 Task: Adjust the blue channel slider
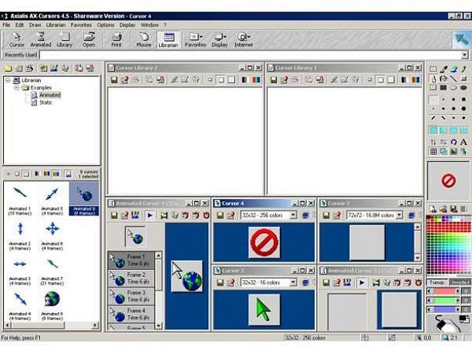coord(443,309)
